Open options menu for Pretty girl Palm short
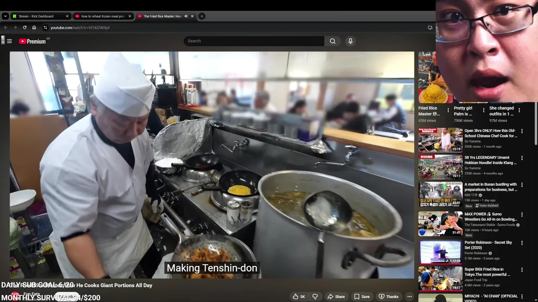Screen dimensions: 538x302 [x=483, y=110]
